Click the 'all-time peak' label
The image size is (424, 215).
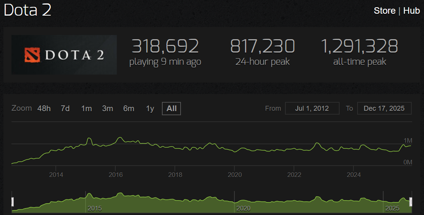[x=360, y=62]
